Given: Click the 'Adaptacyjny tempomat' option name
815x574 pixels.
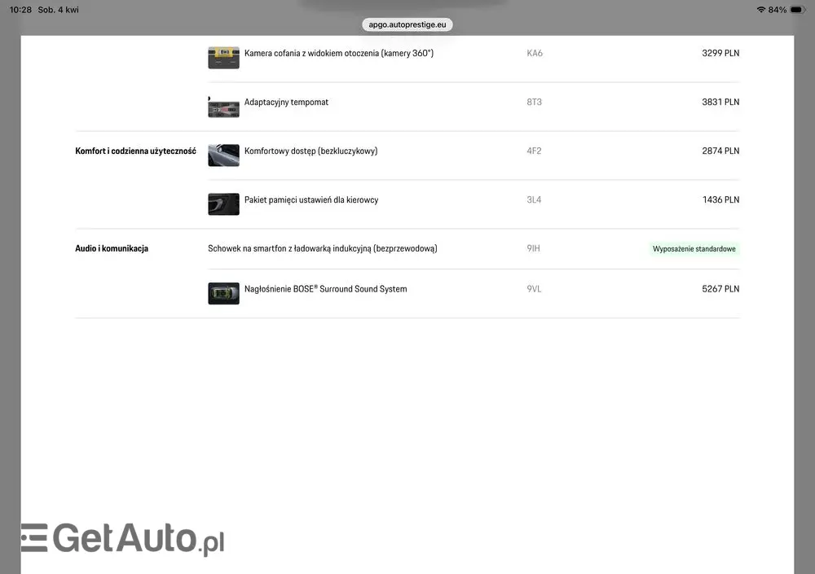Looking at the screenshot, I should coord(286,103).
